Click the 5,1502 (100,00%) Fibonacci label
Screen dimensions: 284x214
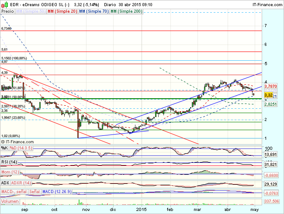pos(14,58)
